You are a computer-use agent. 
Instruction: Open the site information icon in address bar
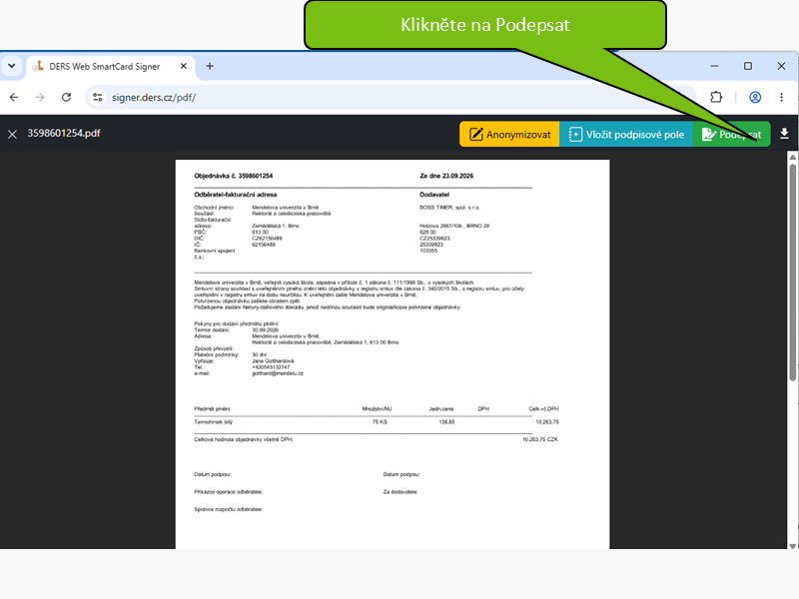click(x=97, y=97)
